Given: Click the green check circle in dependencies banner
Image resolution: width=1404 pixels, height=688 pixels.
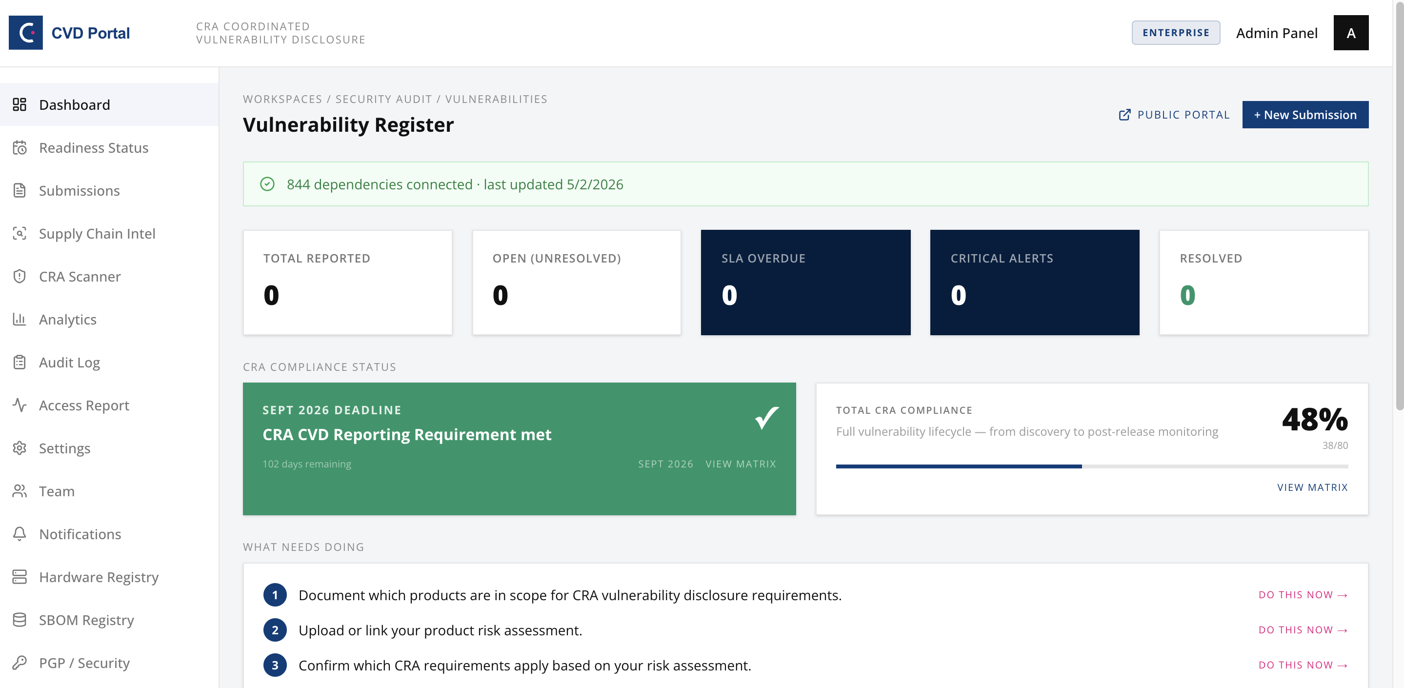Looking at the screenshot, I should click(267, 184).
